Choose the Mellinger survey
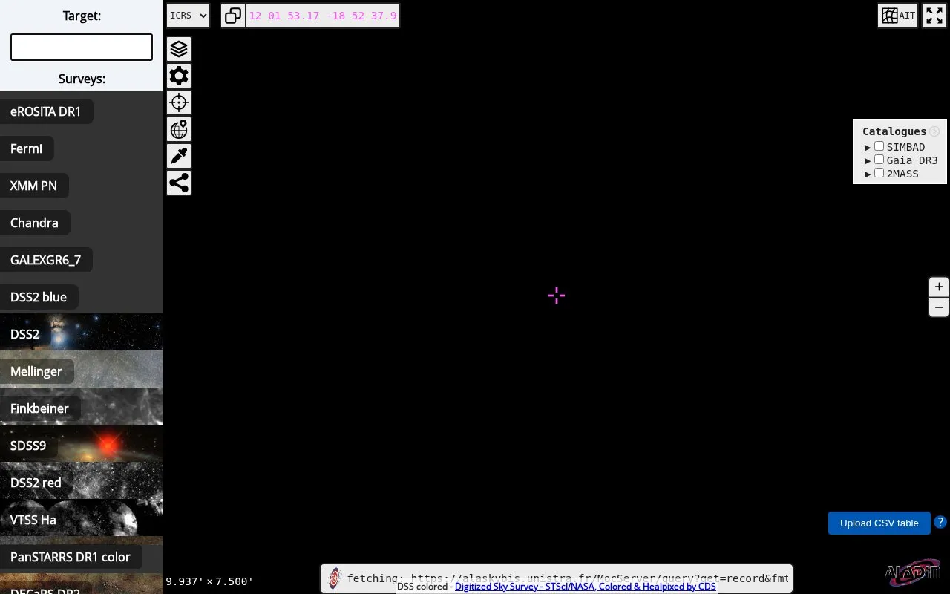Image resolution: width=950 pixels, height=594 pixels. click(x=82, y=369)
